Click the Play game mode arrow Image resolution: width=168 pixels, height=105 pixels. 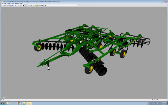point(23,6)
